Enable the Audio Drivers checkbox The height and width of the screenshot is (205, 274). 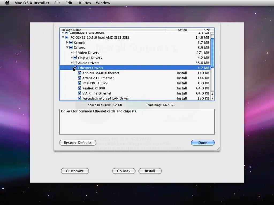[75, 62]
